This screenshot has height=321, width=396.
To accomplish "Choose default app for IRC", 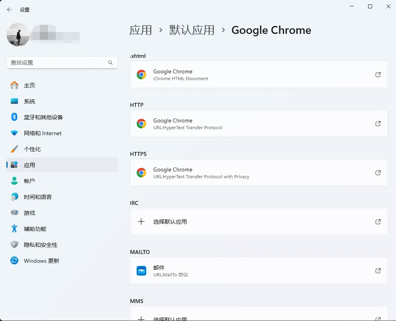I will click(259, 222).
